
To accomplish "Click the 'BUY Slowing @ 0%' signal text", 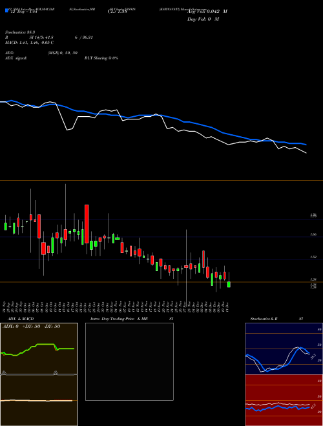I will [101, 58].
